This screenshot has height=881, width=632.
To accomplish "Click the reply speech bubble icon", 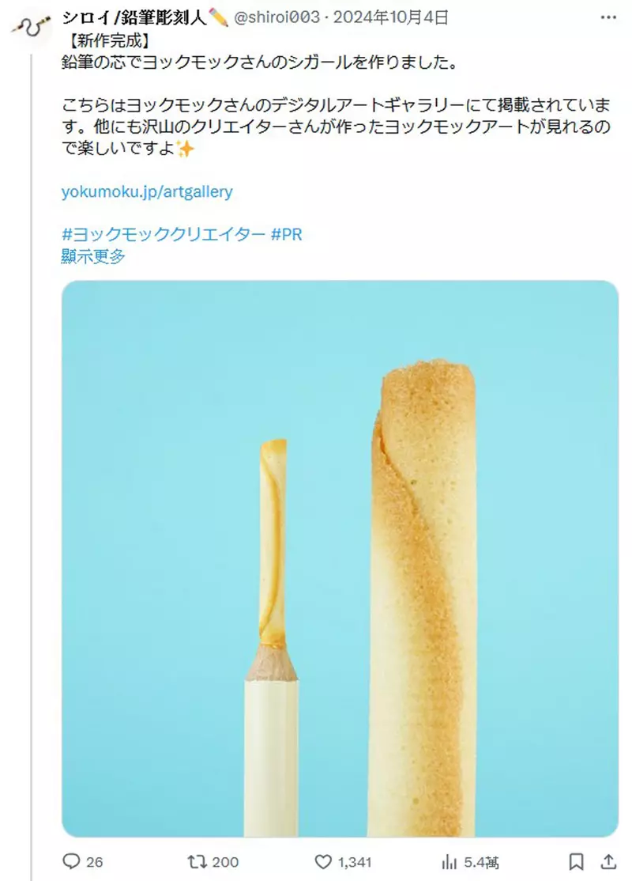I will tap(71, 861).
